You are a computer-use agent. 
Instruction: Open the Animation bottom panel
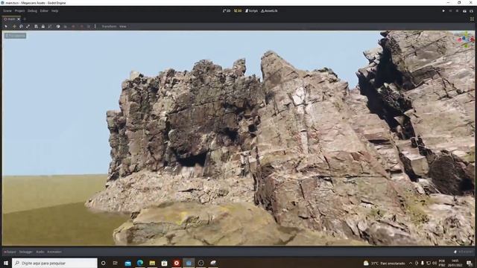pos(54,252)
